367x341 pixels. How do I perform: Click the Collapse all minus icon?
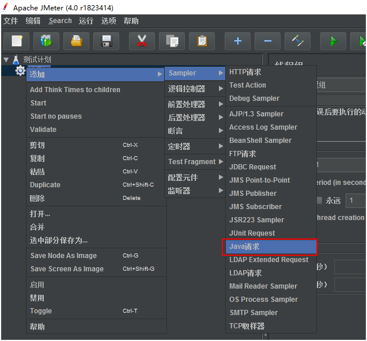267,41
